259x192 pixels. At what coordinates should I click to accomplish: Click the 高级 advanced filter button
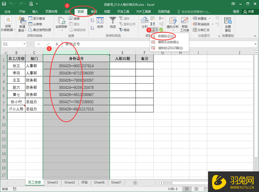(x=124, y=30)
